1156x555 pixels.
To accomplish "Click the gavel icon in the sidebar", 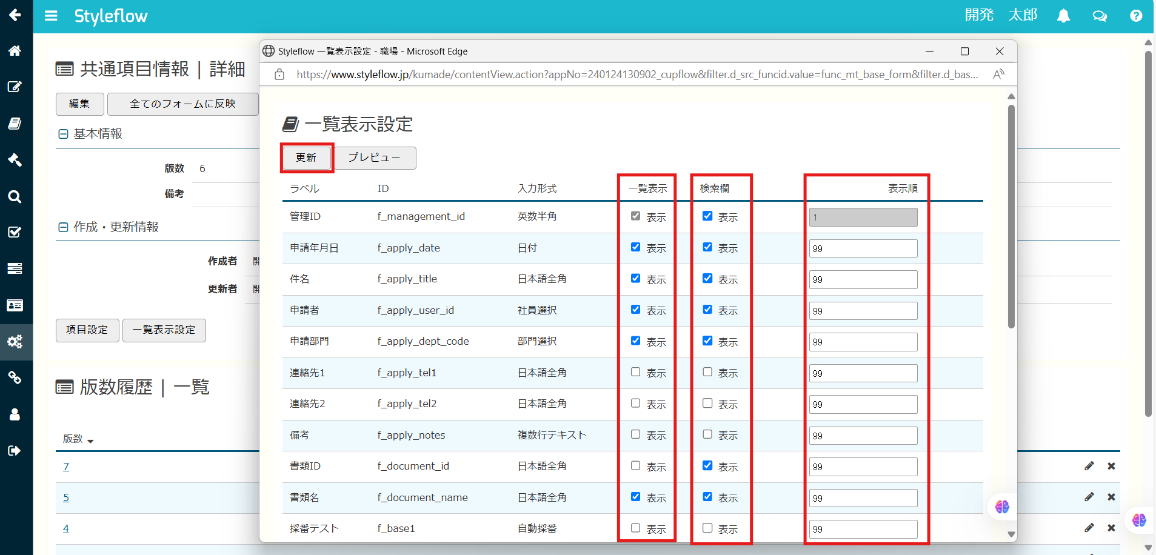I will 15,160.
